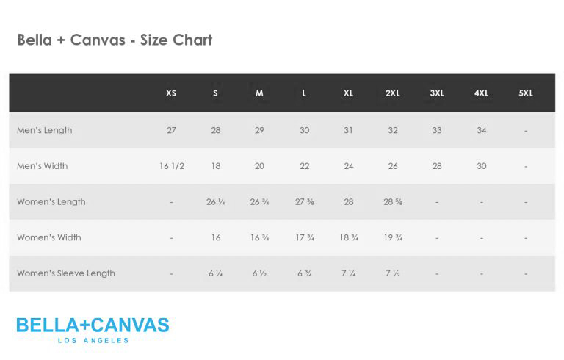Select the 28 ⅝ Women's Length cell

click(x=393, y=202)
